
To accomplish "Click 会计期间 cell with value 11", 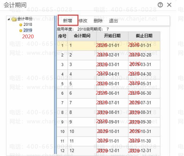I will (82, 141).
